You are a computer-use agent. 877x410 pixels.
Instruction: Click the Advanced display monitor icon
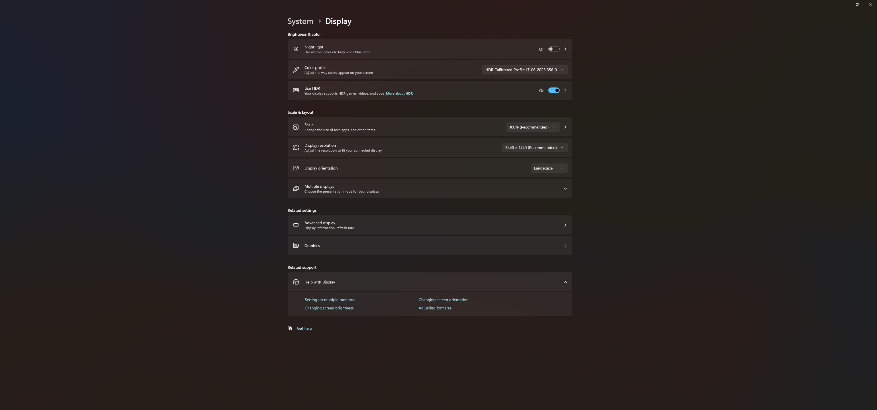click(296, 225)
